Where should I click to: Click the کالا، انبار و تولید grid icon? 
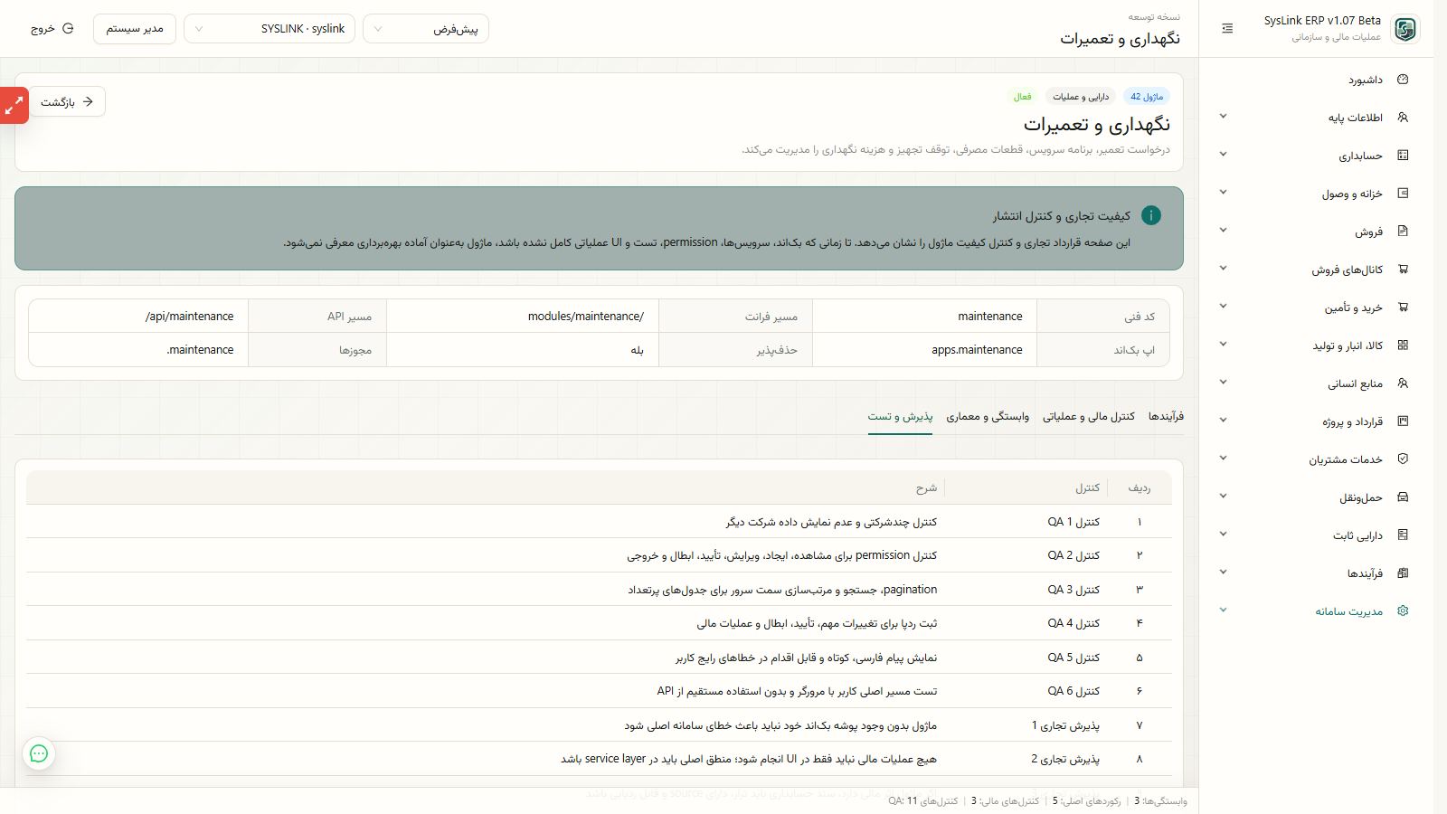1403,345
